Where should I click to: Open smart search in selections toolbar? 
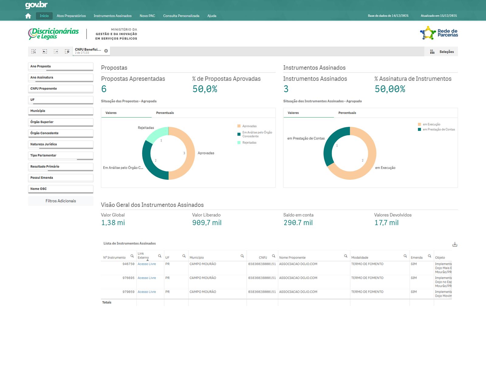(x=34, y=52)
